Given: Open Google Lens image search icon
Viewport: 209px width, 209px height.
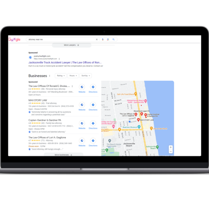Looking at the screenshot, I should click(x=108, y=39).
